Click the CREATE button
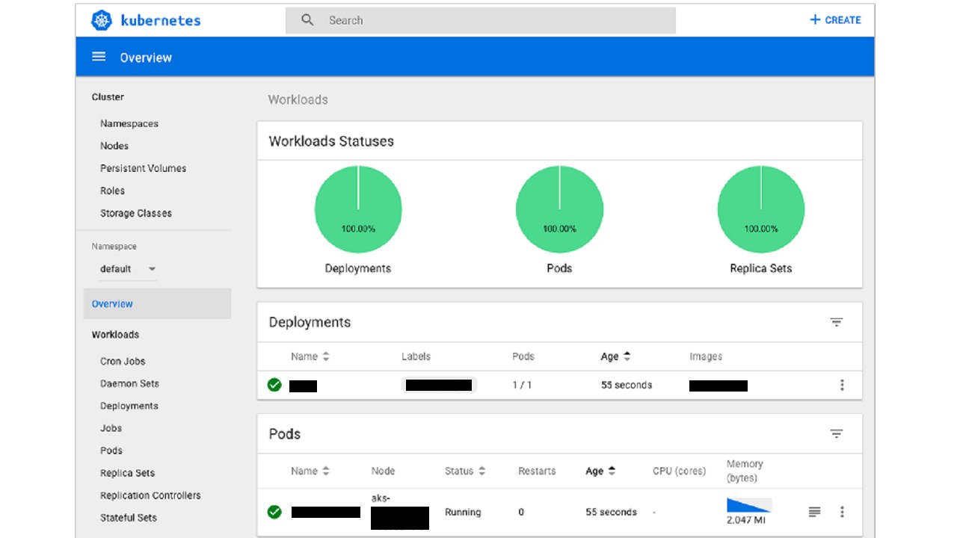Screen dimensions: 957x538 pos(835,20)
